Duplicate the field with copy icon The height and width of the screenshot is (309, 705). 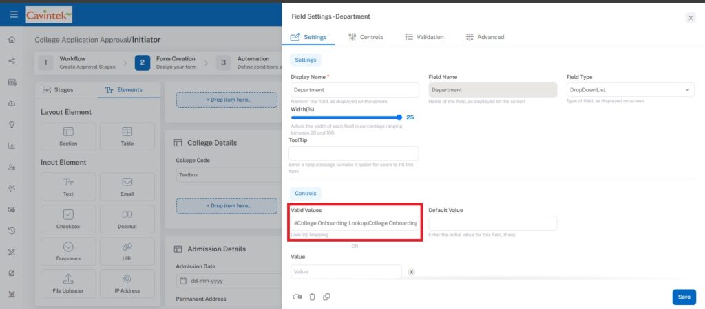[x=326, y=297]
